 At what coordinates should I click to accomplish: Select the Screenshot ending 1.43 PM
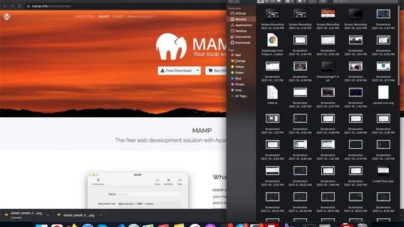(x=355, y=97)
